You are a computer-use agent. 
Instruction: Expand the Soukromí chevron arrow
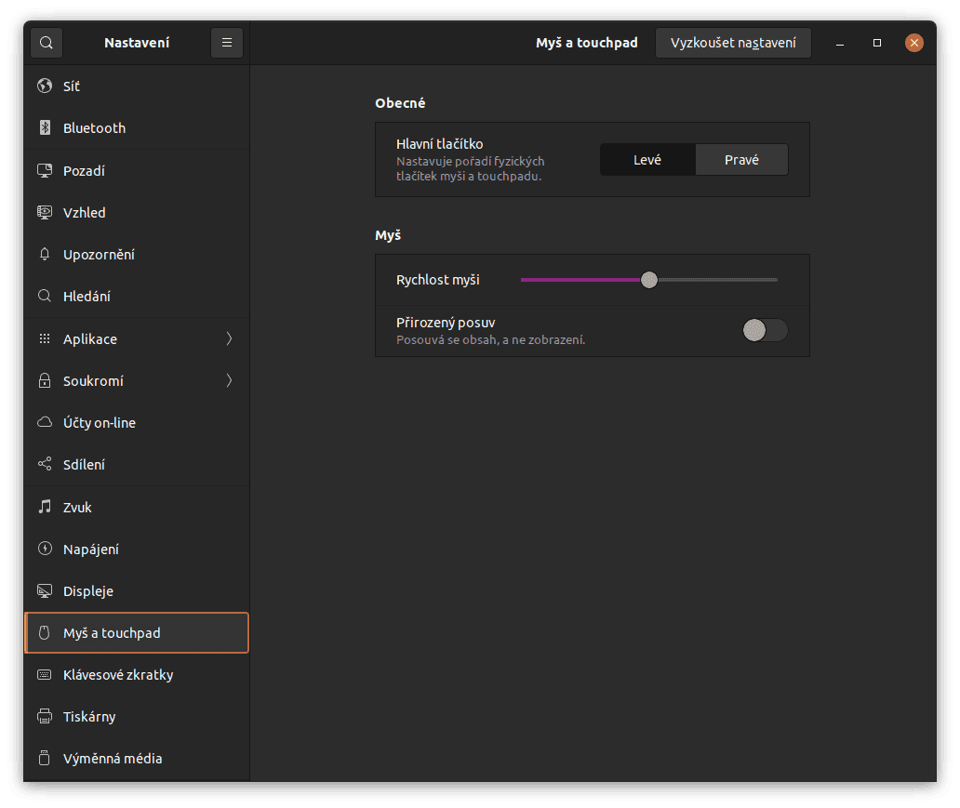pos(229,381)
